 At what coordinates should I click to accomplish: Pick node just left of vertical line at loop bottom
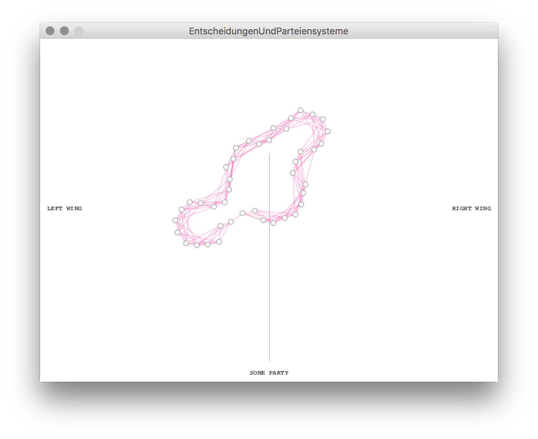coord(263,220)
